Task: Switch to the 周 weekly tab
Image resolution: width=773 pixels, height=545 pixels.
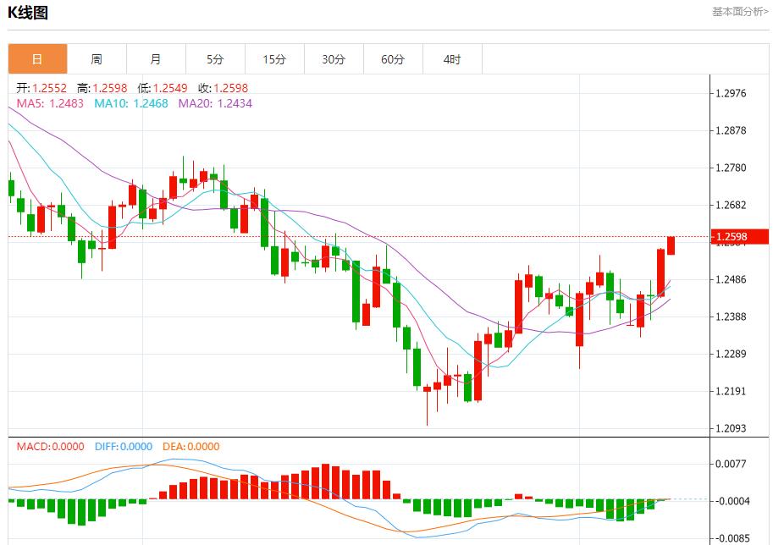Action: (x=97, y=59)
